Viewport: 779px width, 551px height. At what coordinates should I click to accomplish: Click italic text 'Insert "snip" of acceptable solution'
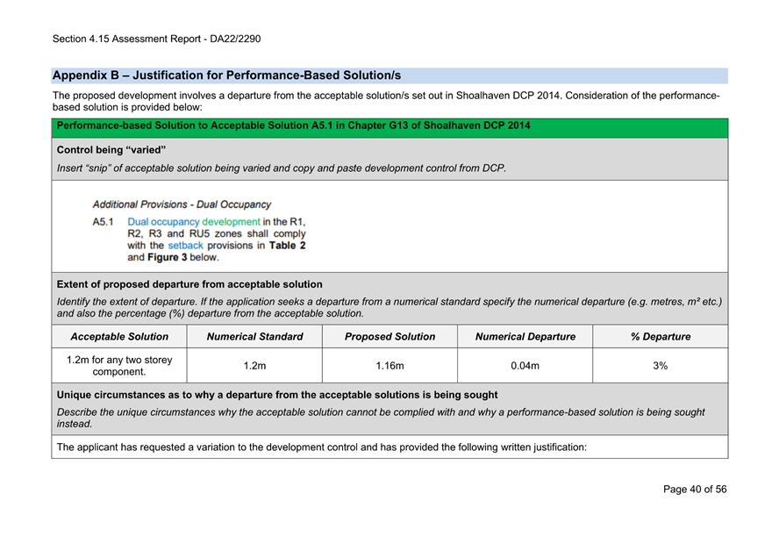pos(282,168)
